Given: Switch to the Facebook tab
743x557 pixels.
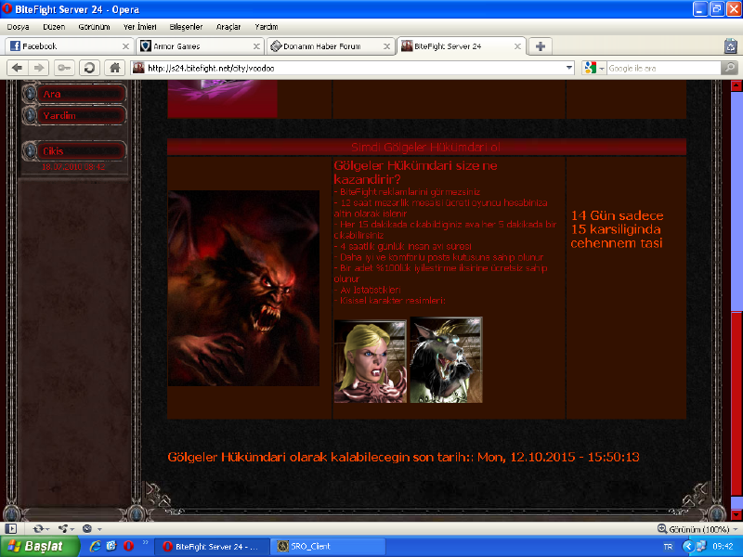Looking at the screenshot, I should pyautogui.click(x=65, y=45).
